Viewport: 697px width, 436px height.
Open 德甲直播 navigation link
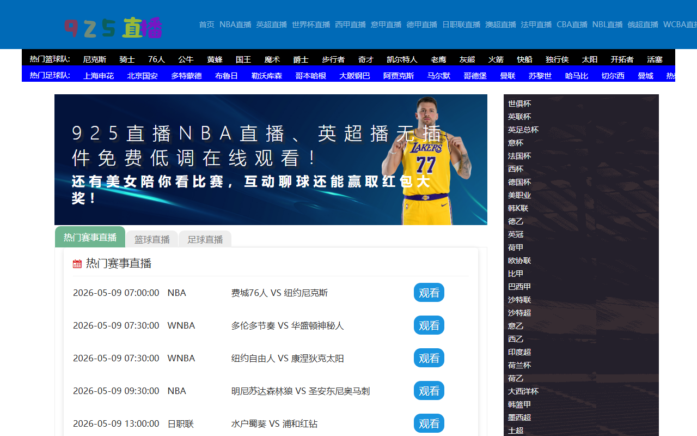[x=421, y=25]
